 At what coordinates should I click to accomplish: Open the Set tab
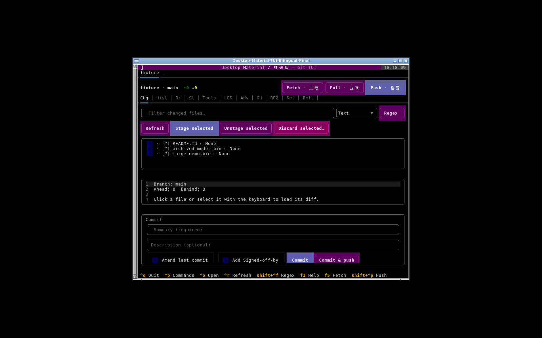[291, 98]
